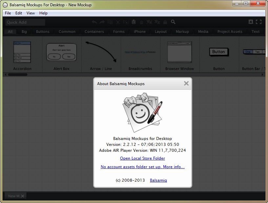This screenshot has height=203, width=268.
Task: Click the Paste clipboard icon
Action: [134, 22]
